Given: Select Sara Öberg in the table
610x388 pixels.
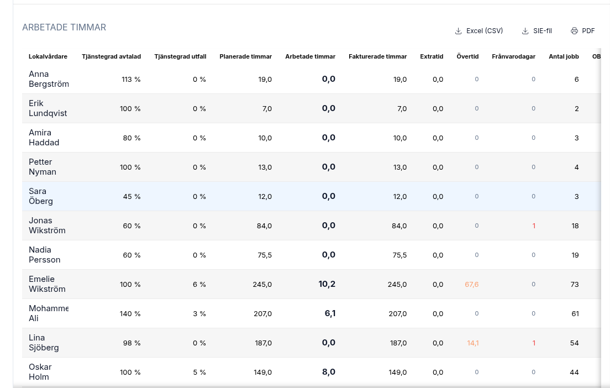Looking at the screenshot, I should pyautogui.click(x=312, y=196).
